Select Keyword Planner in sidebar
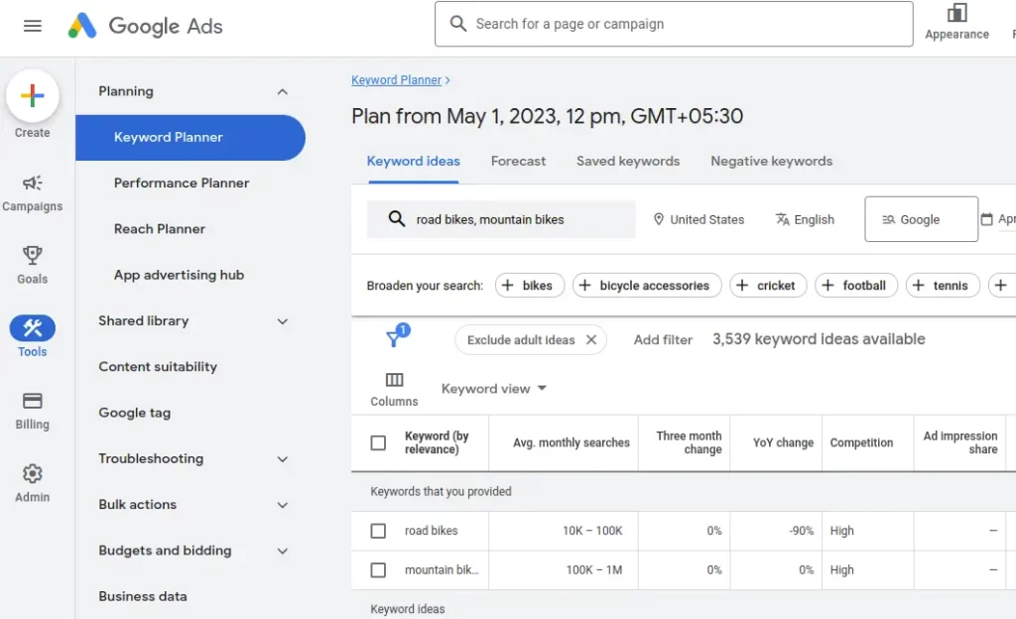Viewport: 1016px width, 619px height. (x=190, y=137)
